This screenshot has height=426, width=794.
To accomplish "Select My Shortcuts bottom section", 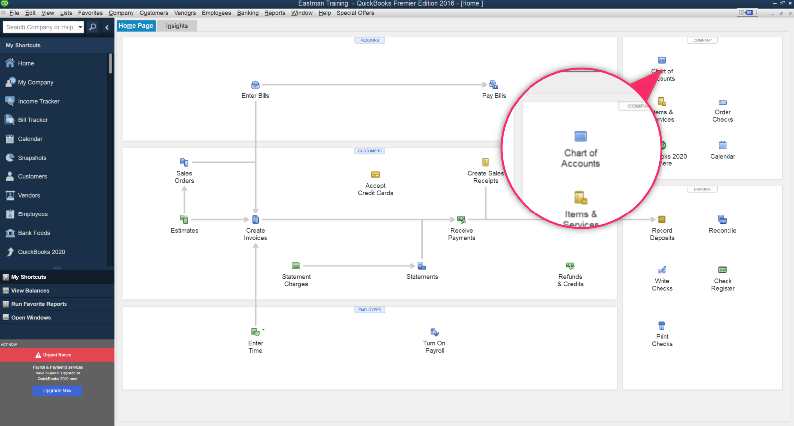I will (x=57, y=277).
